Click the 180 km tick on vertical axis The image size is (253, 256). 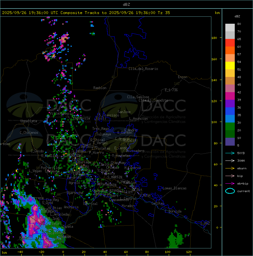coord(214,38)
